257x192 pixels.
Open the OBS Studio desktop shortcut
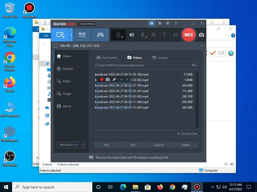[x=10, y=159]
